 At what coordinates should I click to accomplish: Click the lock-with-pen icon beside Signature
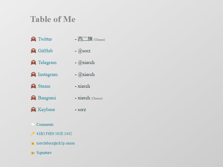(33, 153)
